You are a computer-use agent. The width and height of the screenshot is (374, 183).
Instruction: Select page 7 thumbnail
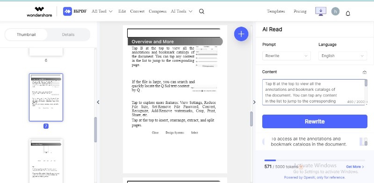(x=46, y=97)
